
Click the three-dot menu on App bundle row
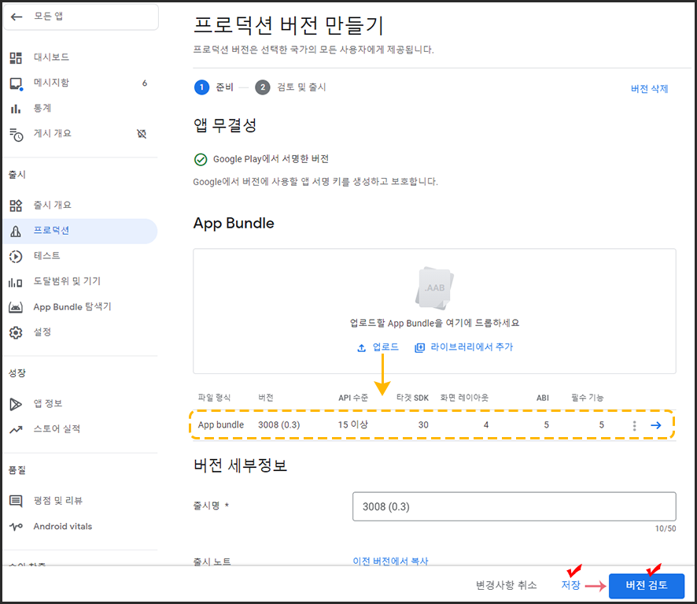(x=634, y=425)
